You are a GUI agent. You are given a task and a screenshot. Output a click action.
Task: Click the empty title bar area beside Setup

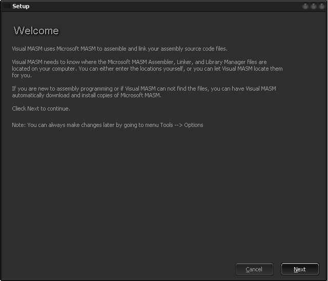click(x=165, y=6)
